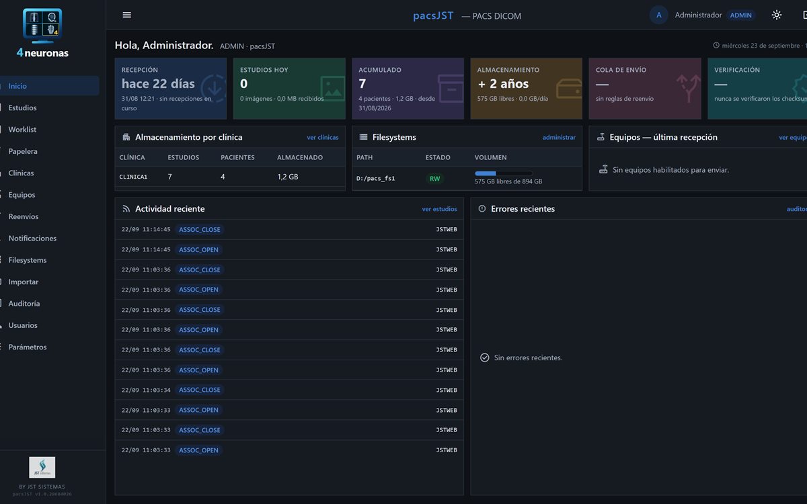Image resolution: width=807 pixels, height=504 pixels.
Task: Open Auditoría in the sidebar
Action: [50, 304]
